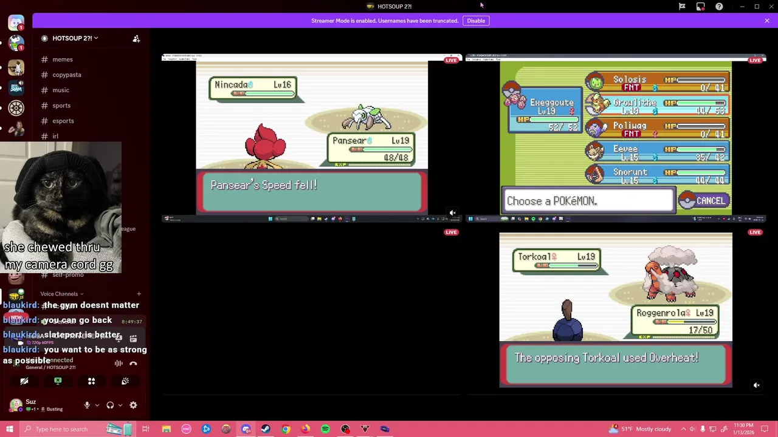Open the copypasta text channel
The width and height of the screenshot is (778, 437).
[66, 75]
